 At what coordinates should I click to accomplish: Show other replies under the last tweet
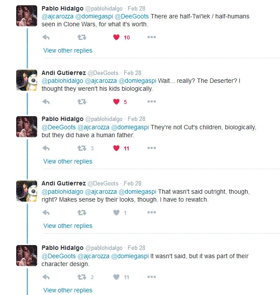(x=68, y=290)
